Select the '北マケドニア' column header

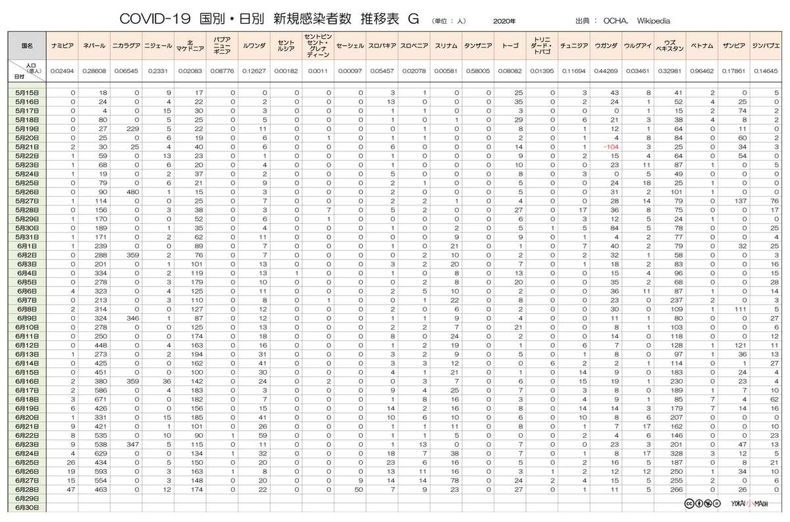click(189, 46)
